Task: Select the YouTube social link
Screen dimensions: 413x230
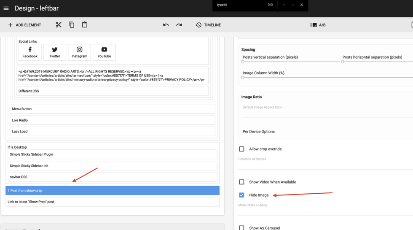Action: tap(104, 52)
